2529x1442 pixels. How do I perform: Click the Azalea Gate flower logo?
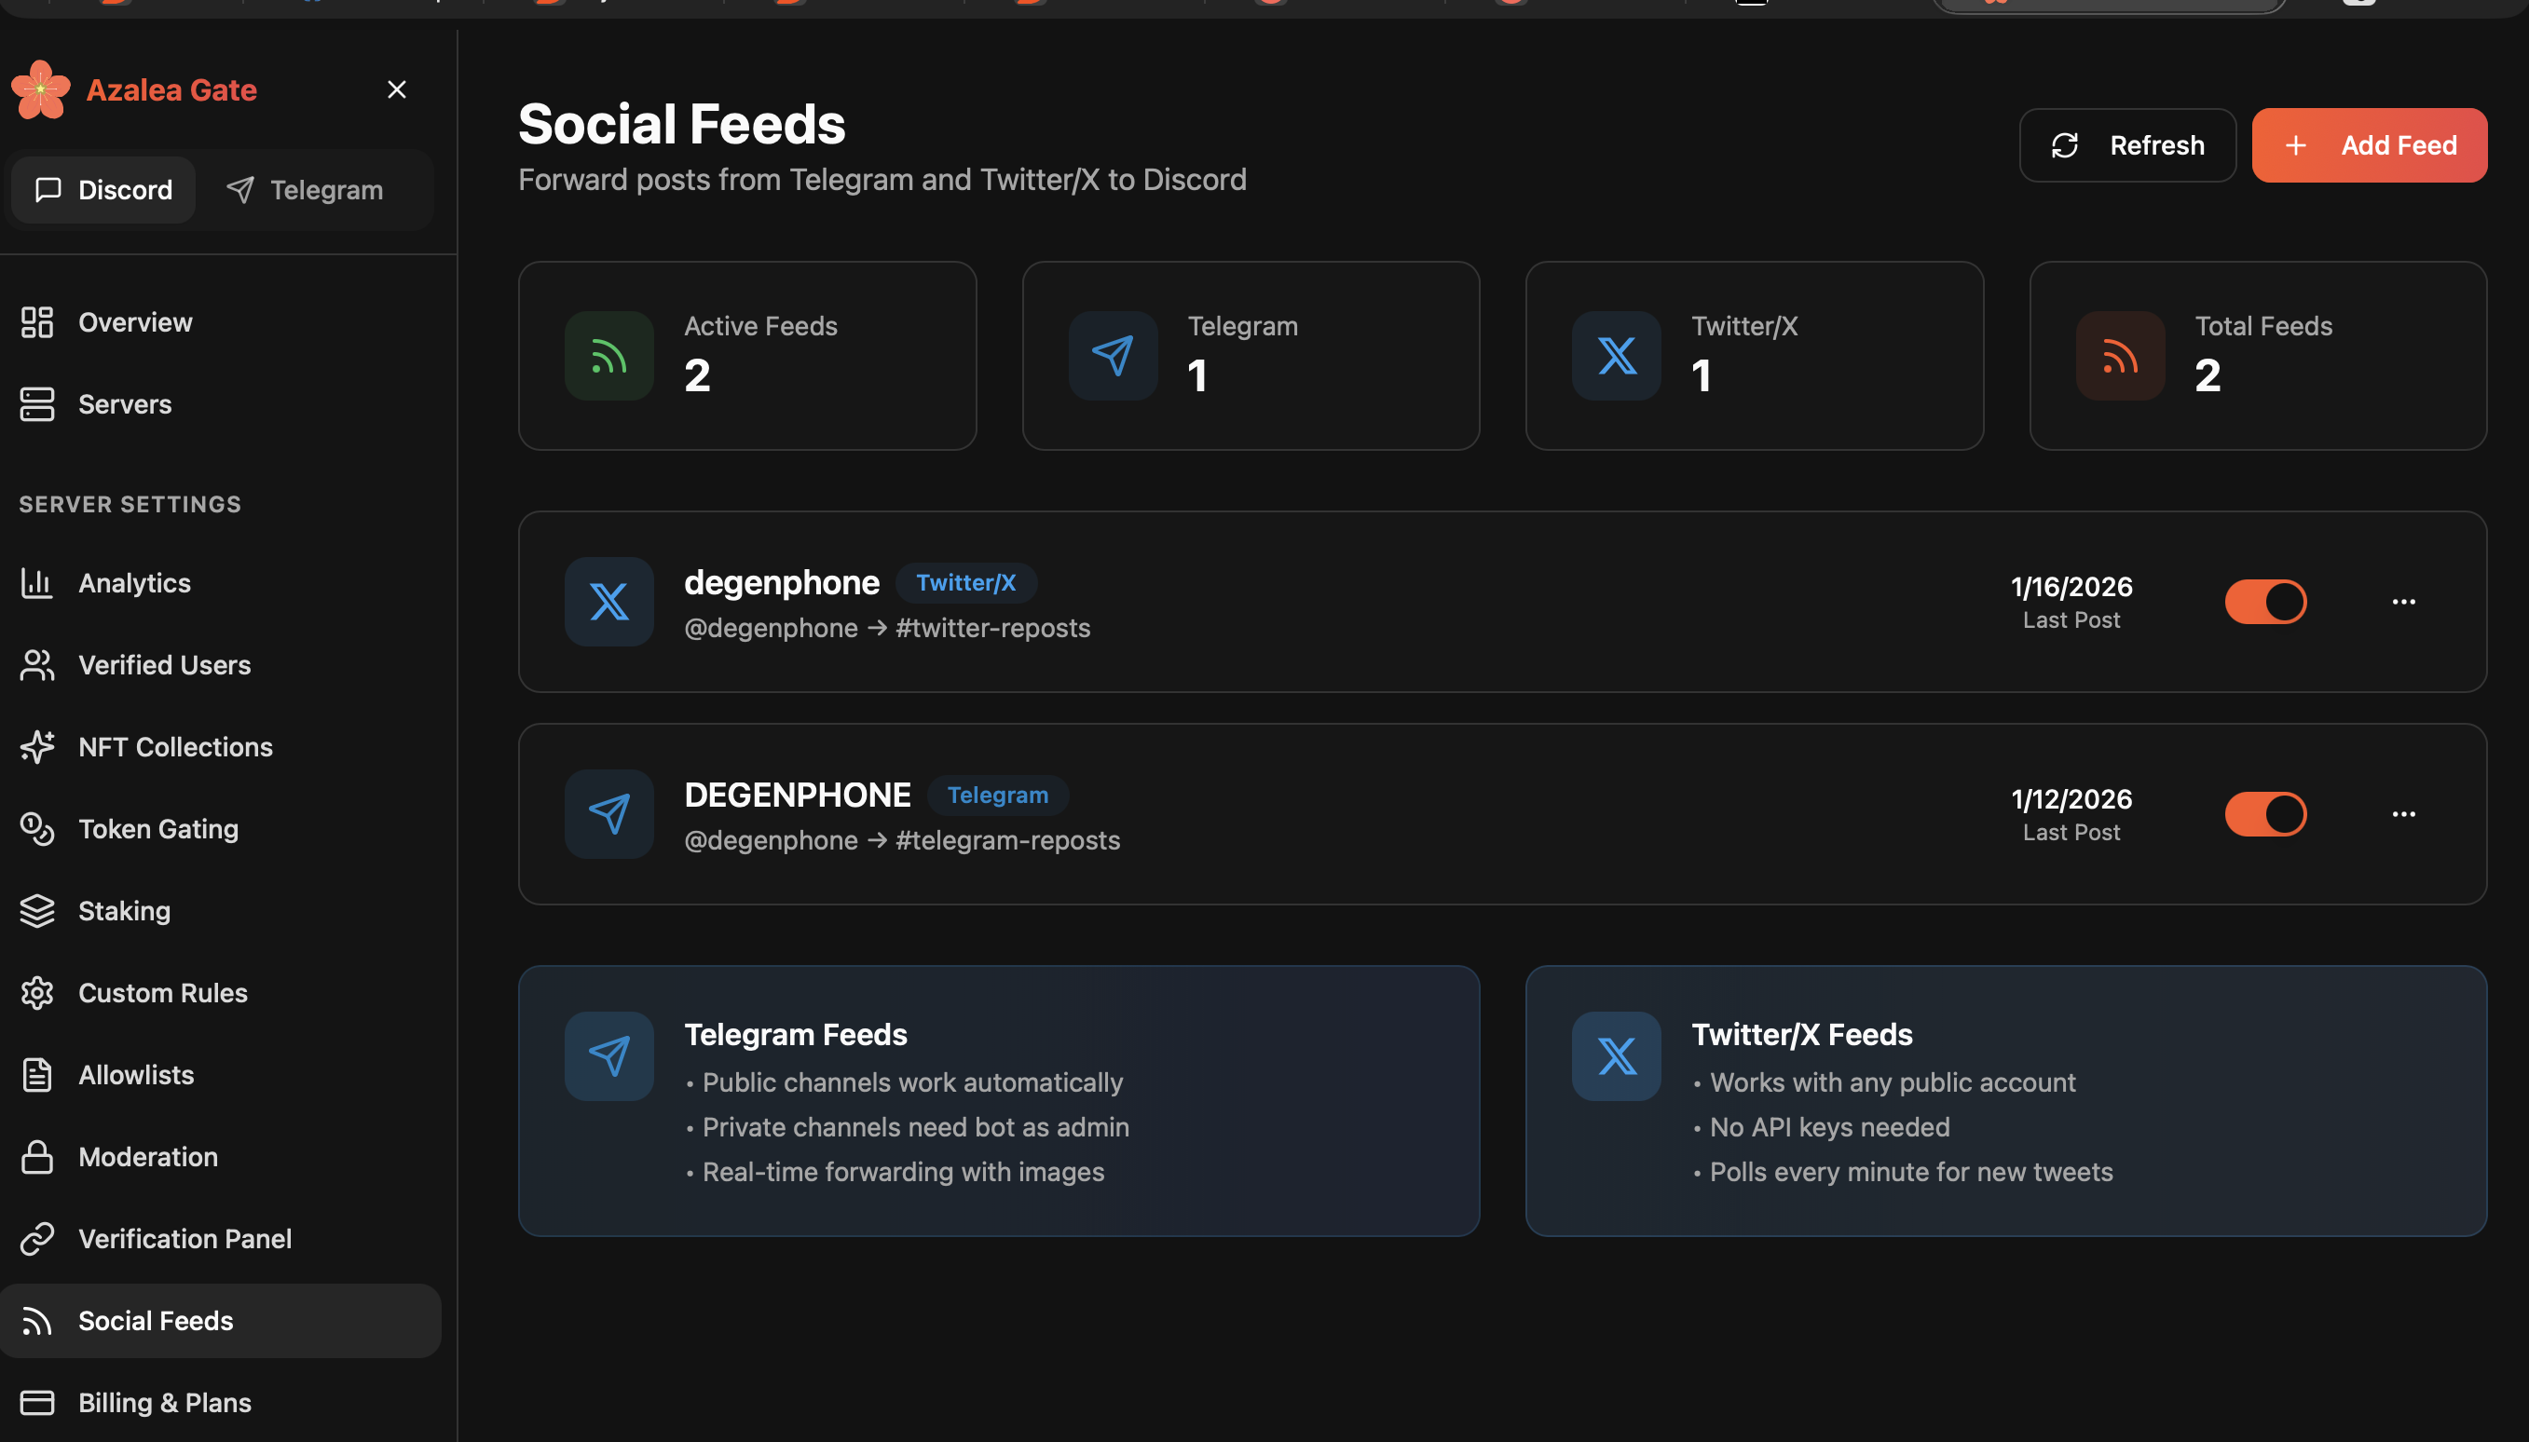[41, 90]
